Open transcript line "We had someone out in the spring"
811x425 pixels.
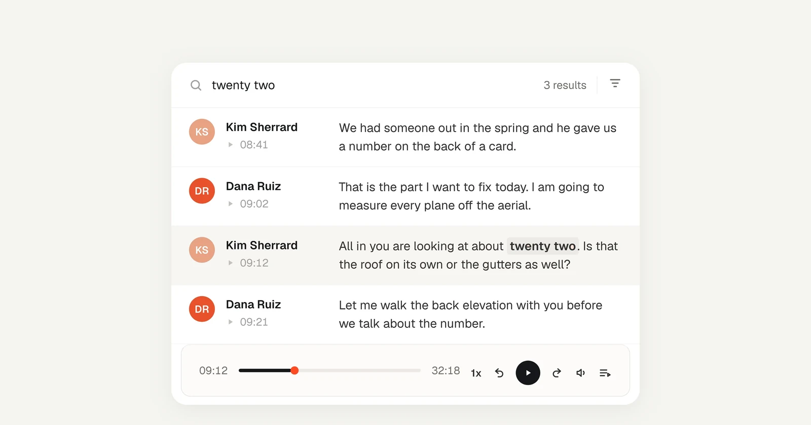[x=477, y=137]
